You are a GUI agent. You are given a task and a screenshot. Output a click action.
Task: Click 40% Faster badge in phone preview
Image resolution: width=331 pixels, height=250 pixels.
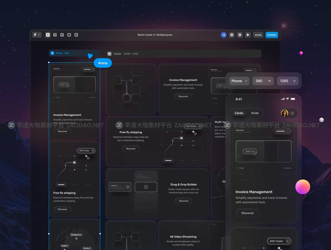[279, 241]
